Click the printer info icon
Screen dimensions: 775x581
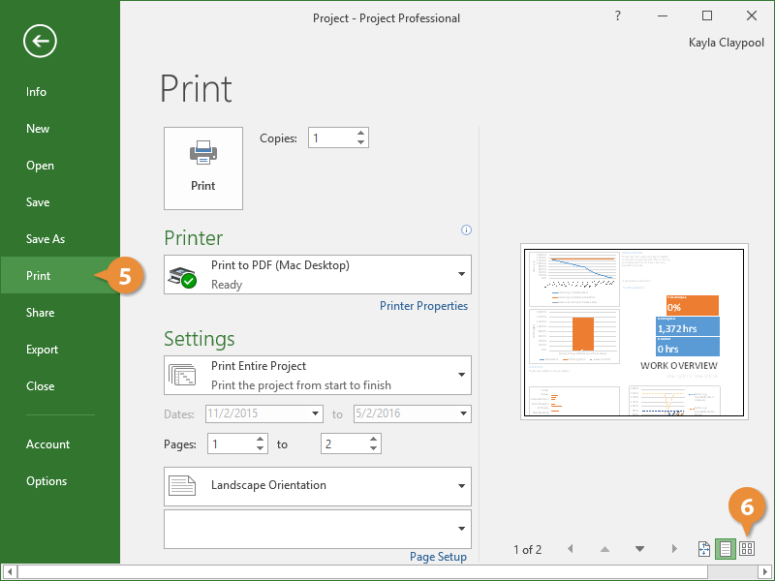(x=466, y=230)
